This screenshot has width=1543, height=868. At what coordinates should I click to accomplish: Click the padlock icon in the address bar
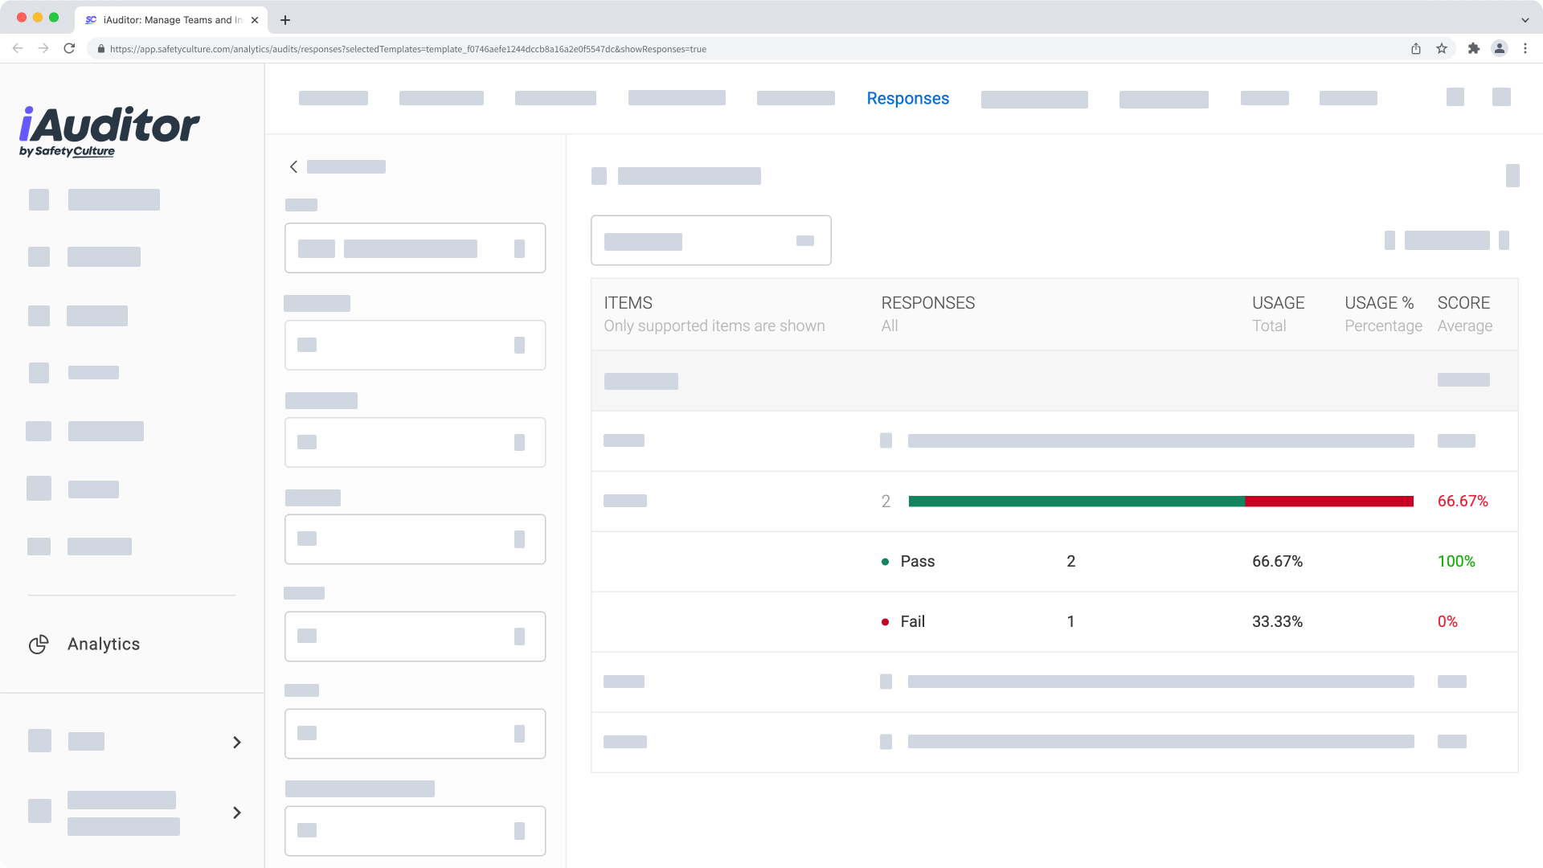(101, 49)
